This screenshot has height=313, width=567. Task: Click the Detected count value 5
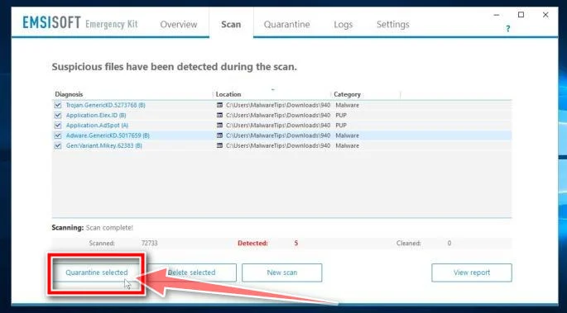[296, 243]
